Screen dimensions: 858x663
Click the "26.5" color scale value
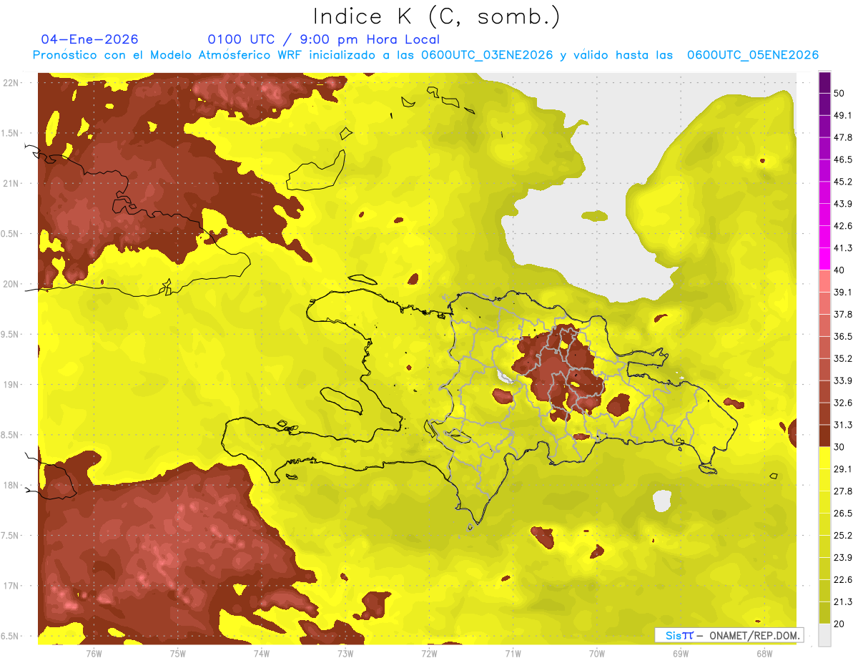pyautogui.click(x=843, y=513)
